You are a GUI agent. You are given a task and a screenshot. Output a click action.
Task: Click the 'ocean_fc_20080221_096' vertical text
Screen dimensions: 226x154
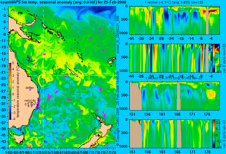[x=118, y=35]
